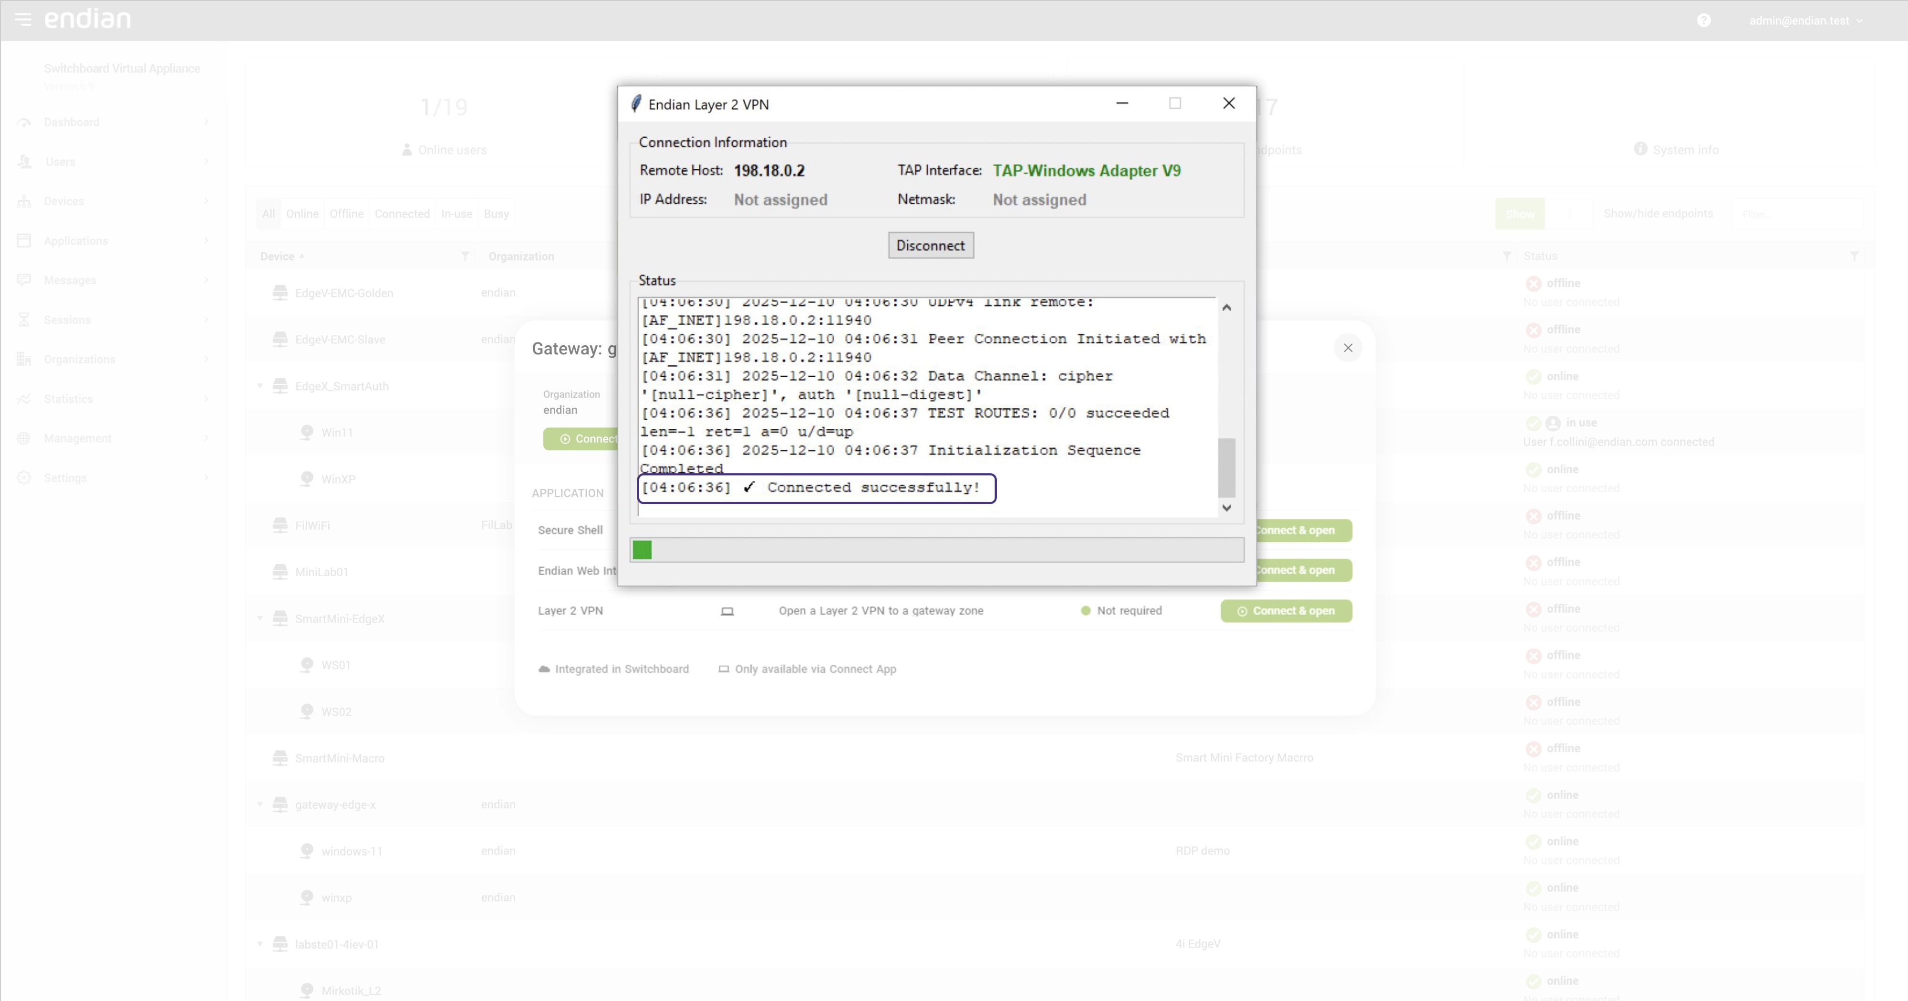The width and height of the screenshot is (1908, 1001).
Task: Open the hamburger menu beside endian logo
Action: click(23, 19)
